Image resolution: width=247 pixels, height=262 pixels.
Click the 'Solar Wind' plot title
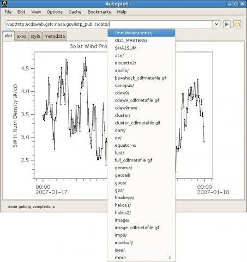(88, 46)
